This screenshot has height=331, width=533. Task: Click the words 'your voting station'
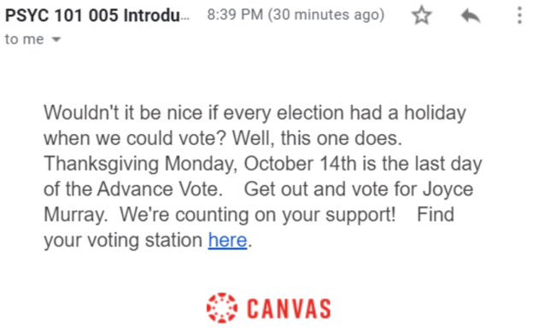tap(123, 241)
